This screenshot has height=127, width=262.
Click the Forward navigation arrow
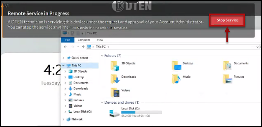click(72, 47)
